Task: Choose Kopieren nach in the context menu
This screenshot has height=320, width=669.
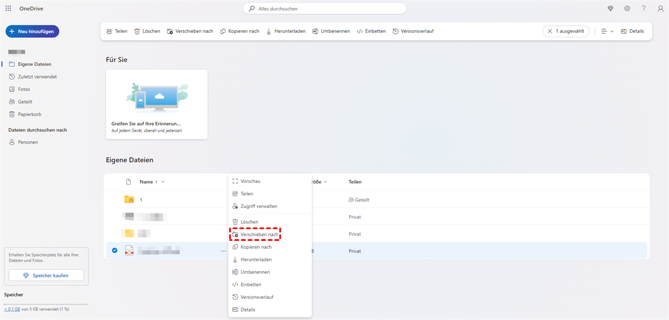Action: [x=270, y=247]
